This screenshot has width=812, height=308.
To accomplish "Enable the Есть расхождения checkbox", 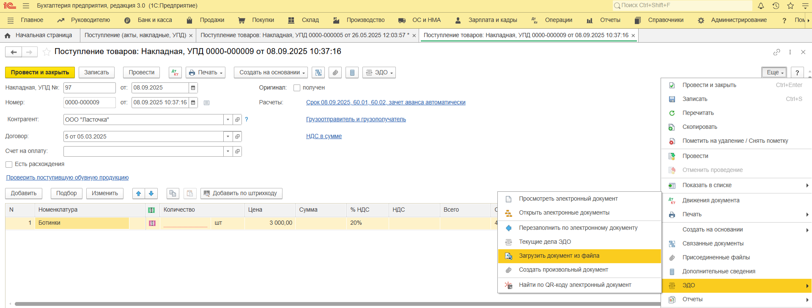I will [9, 164].
